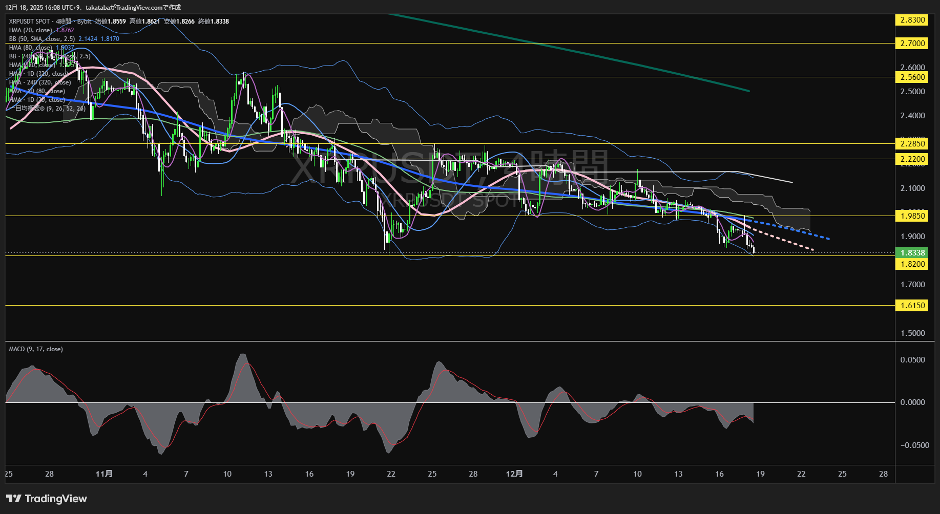The image size is (940, 514).
Task: Select the 2.2850 price level label
Action: pyautogui.click(x=912, y=144)
